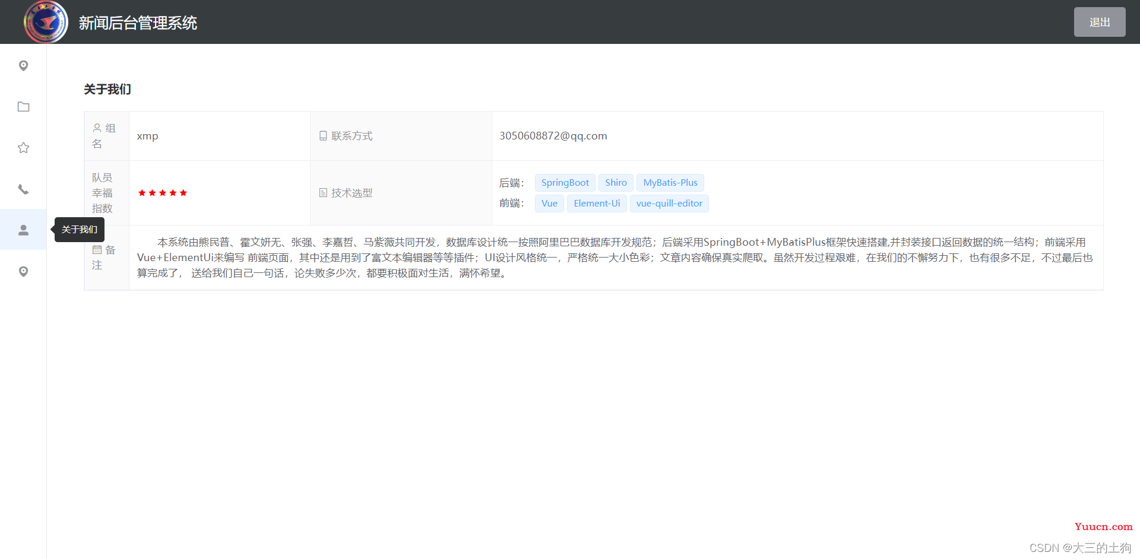Screen dimensions: 1140x559
Task: Click the user icon beside 组名 label
Action: click(97, 128)
